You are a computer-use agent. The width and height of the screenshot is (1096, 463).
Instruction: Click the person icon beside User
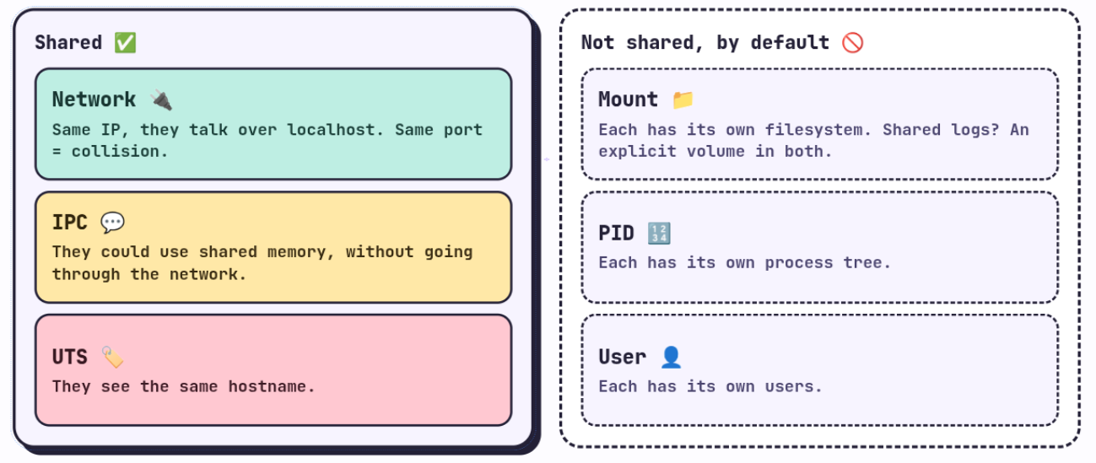(671, 358)
